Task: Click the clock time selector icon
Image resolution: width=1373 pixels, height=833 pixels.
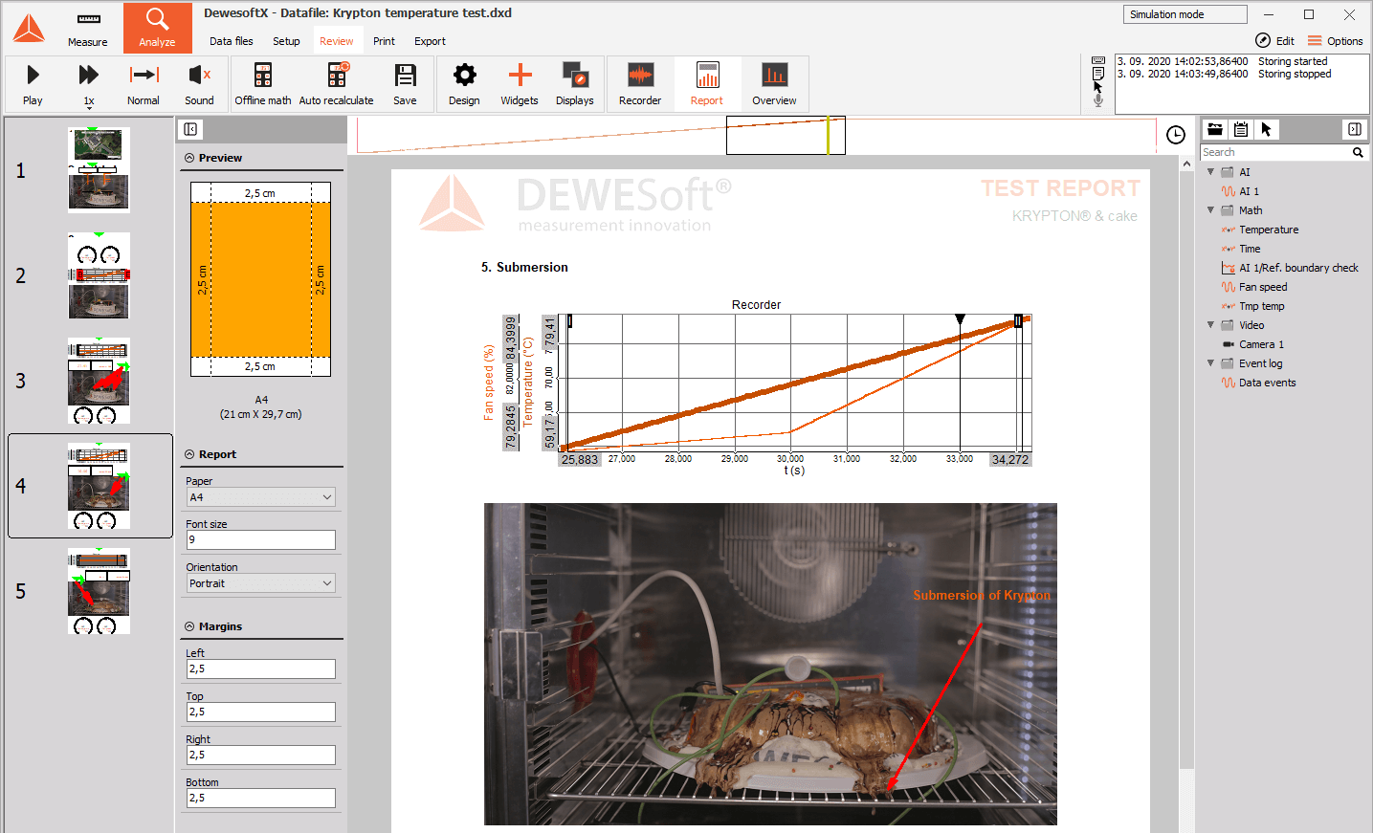Action: click(x=1176, y=135)
